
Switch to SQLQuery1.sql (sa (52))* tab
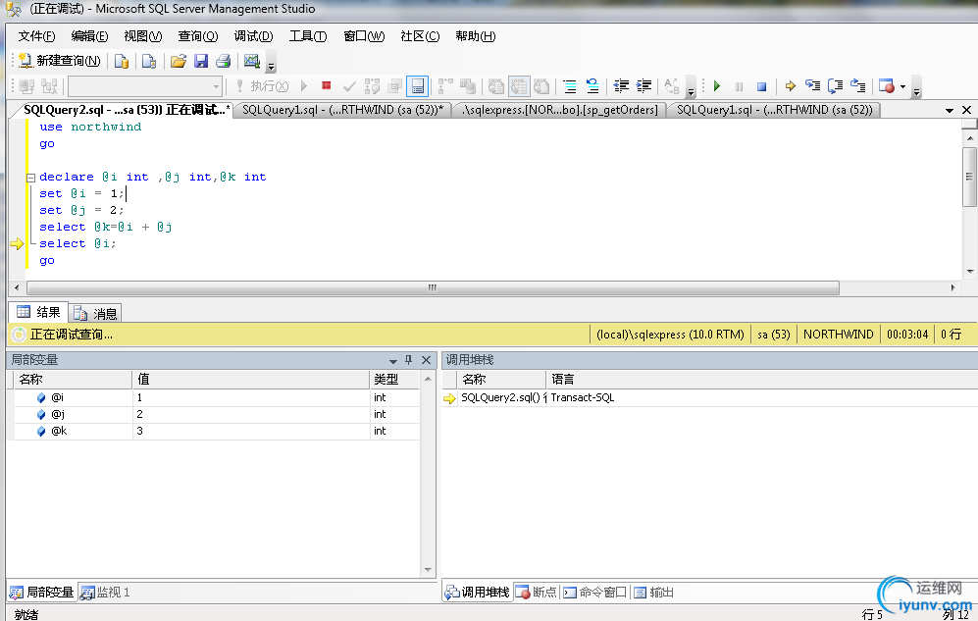click(x=342, y=110)
